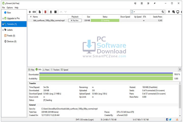Click the Move Up Queue arrow
This screenshot has height=122, width=183.
coord(61,12)
